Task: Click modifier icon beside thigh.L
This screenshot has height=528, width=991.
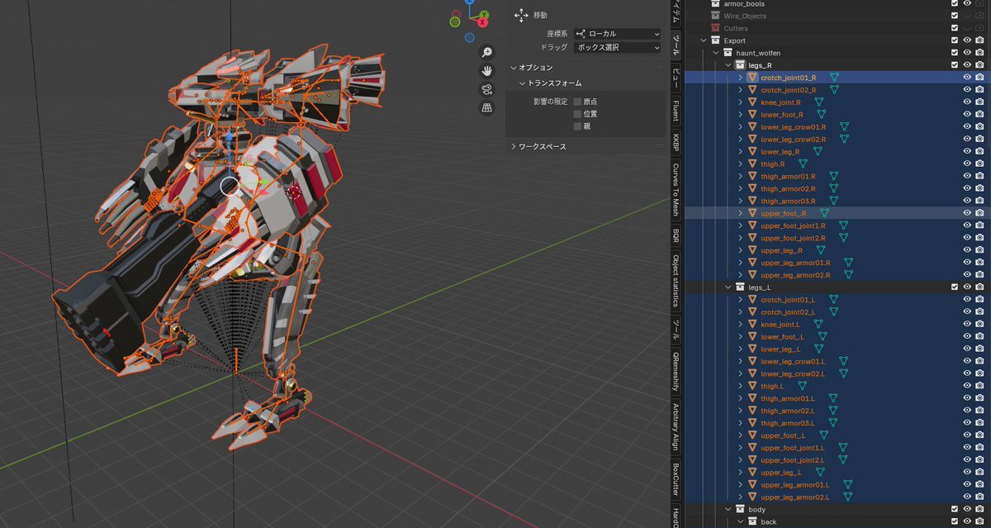Action: (x=801, y=386)
